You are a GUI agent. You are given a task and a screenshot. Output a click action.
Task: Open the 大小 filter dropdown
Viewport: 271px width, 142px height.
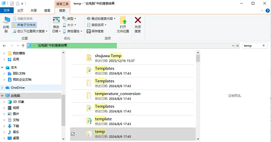click(x=69, y=25)
